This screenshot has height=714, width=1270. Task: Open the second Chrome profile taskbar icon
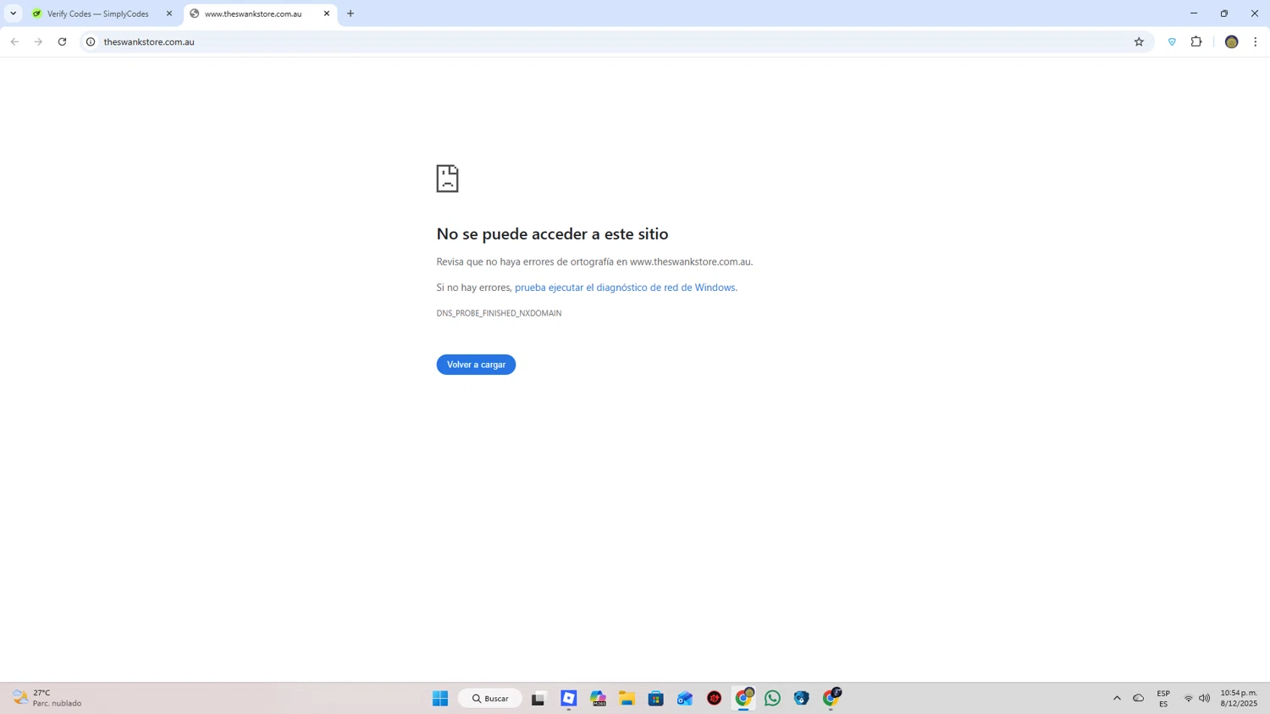click(831, 698)
